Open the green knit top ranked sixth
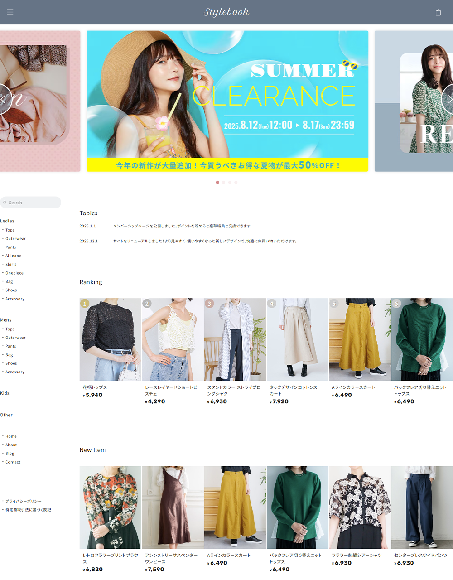The image size is (453, 580). pyautogui.click(x=422, y=339)
